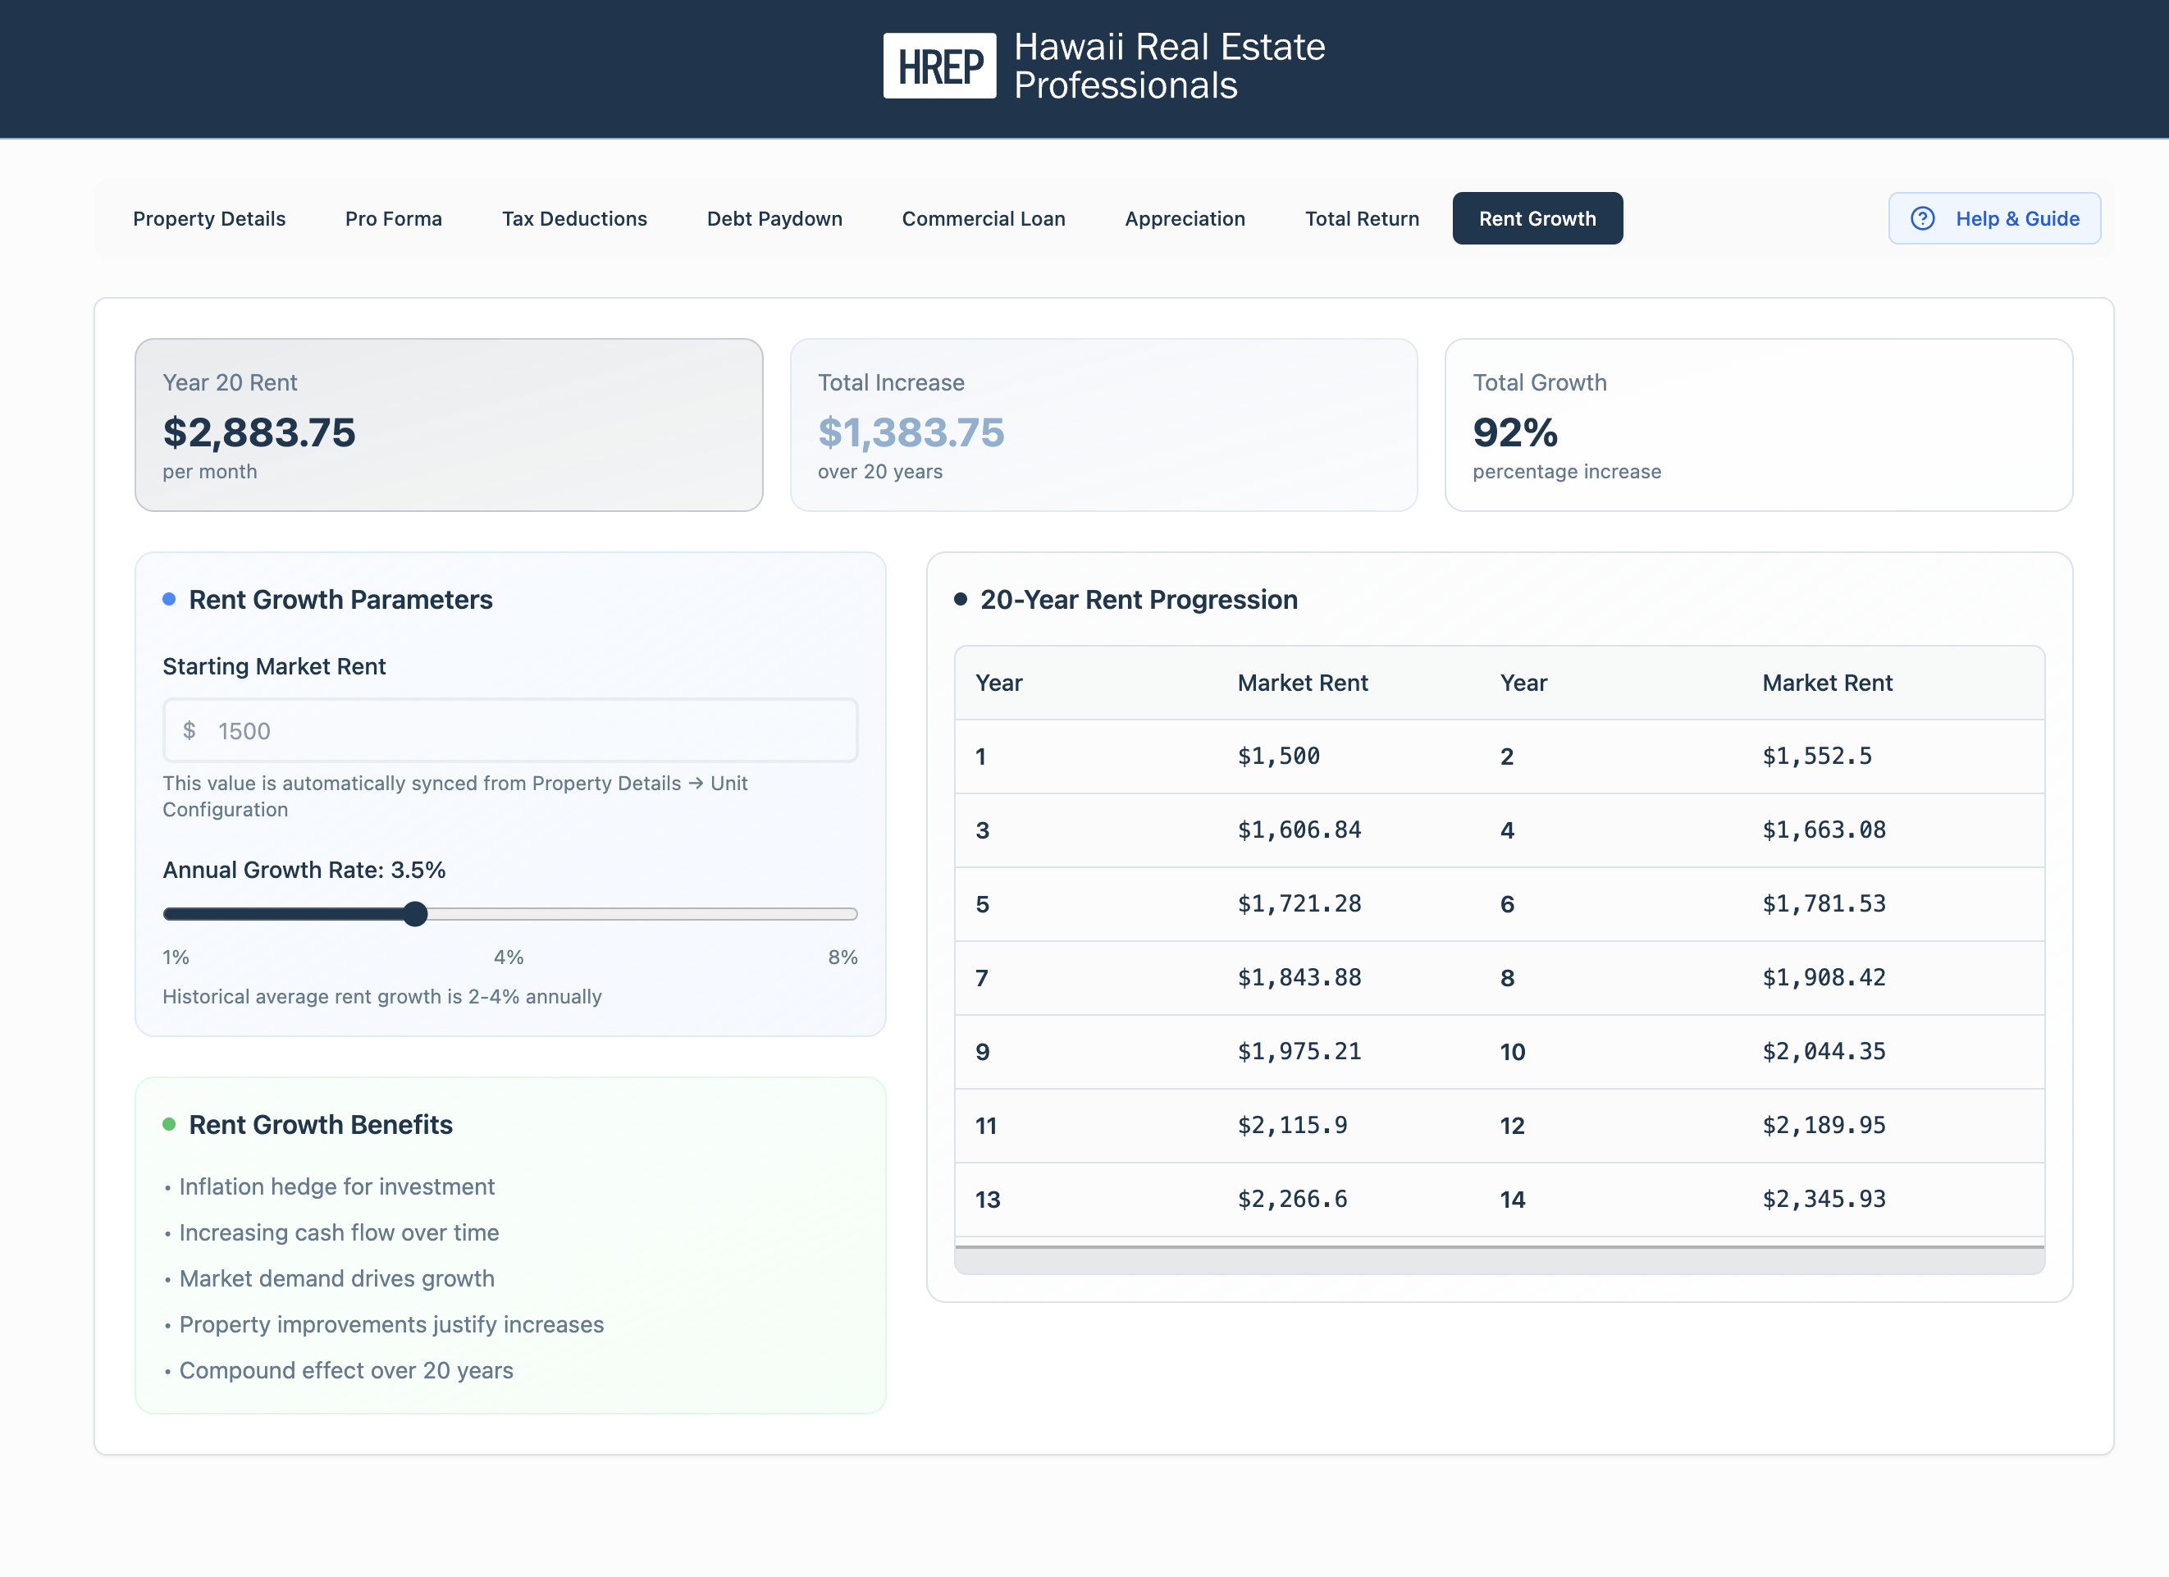Click 'Historical average rent growth' note
Image resolution: width=2169 pixels, height=1577 pixels.
tap(381, 997)
